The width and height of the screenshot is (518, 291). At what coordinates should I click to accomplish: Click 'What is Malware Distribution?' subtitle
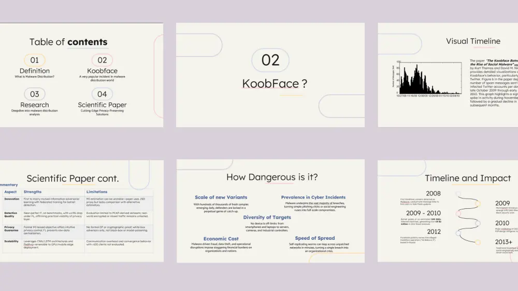(x=35, y=77)
